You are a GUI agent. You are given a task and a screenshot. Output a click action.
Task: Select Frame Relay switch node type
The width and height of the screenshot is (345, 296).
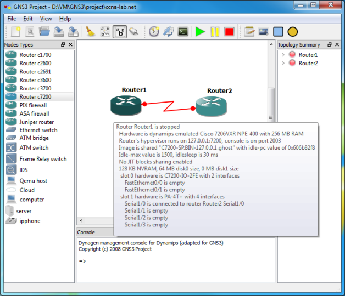[39, 159]
